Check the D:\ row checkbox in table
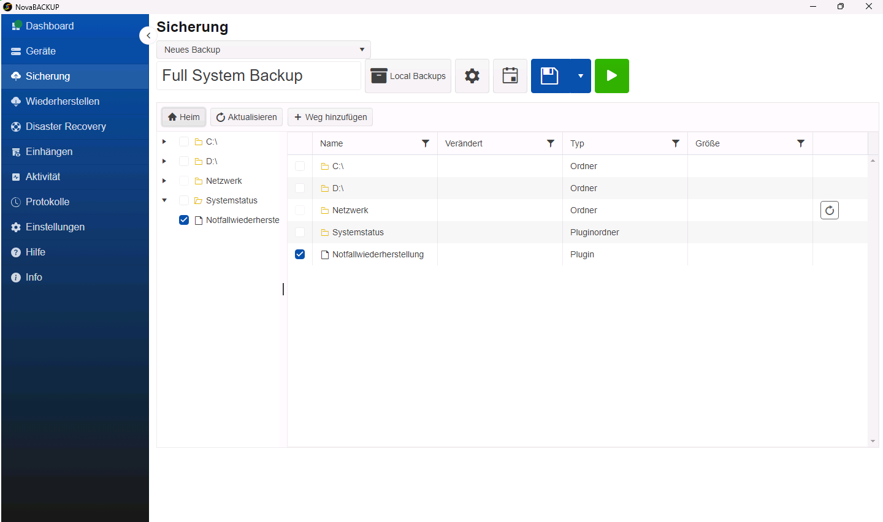Screen dimensions: 883x522 tap(300, 188)
